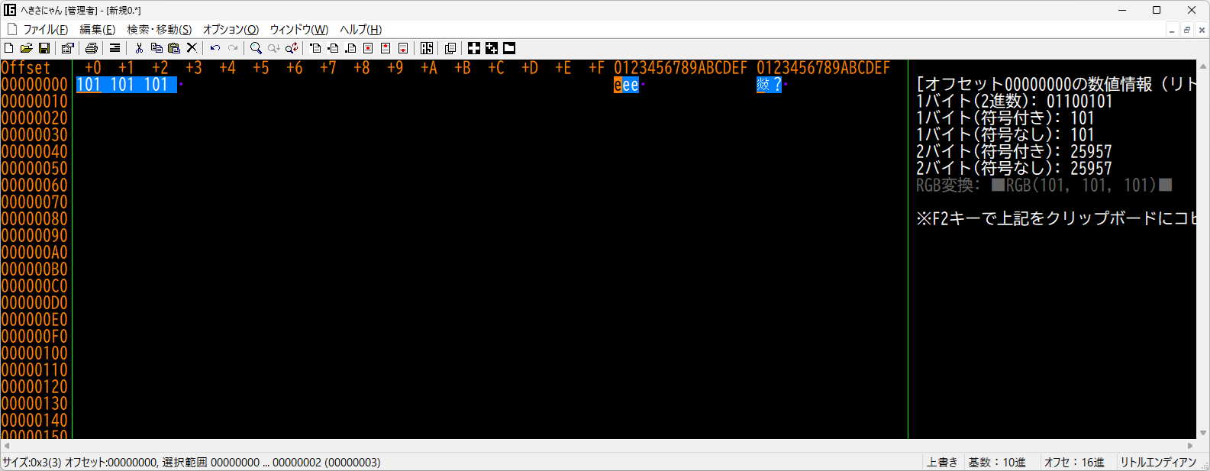Redo edit arrow icon
This screenshot has width=1210, height=471.
(x=233, y=48)
